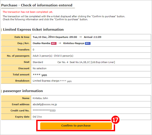
Task: Click the 'Credit card No.' row label
Action: (20, 111)
